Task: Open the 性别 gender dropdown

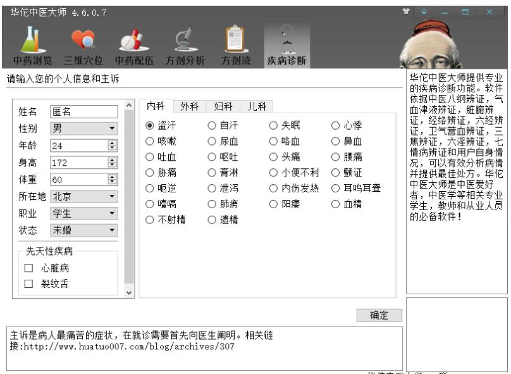Action: [x=84, y=128]
